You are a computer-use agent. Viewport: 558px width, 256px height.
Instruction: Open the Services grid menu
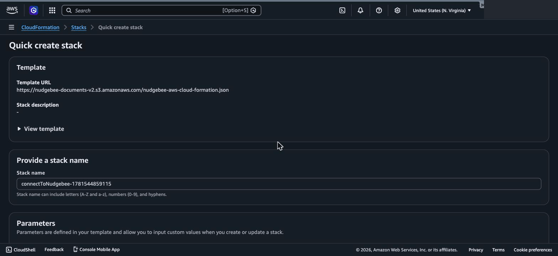(x=52, y=10)
